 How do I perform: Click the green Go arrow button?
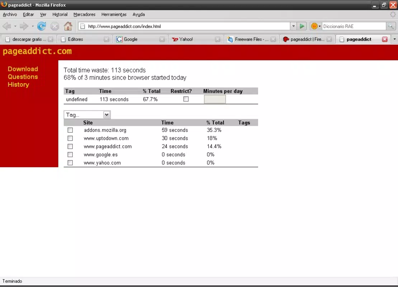(302, 26)
